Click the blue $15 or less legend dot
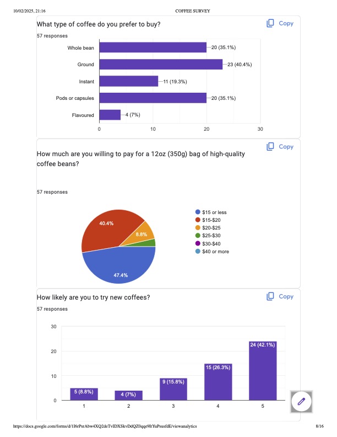This screenshot has width=337, height=437. 198,212
